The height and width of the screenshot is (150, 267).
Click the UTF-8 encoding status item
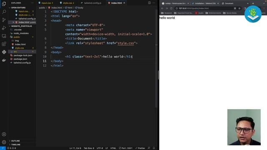click(x=100, y=148)
